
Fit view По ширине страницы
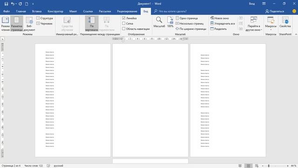coord(191,29)
